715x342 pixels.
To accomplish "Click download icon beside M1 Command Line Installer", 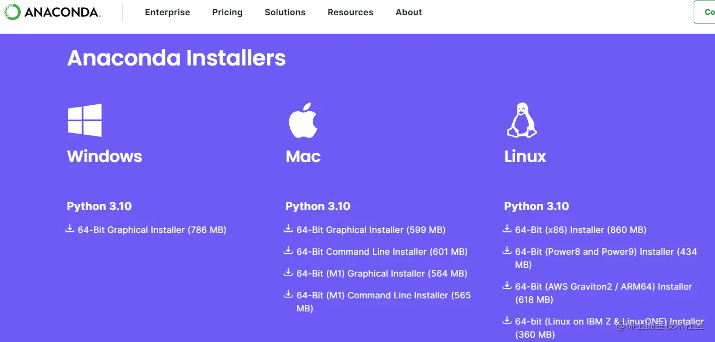I will click(288, 295).
